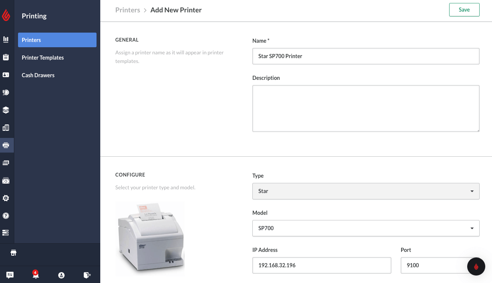Click the IP Address field

321,265
